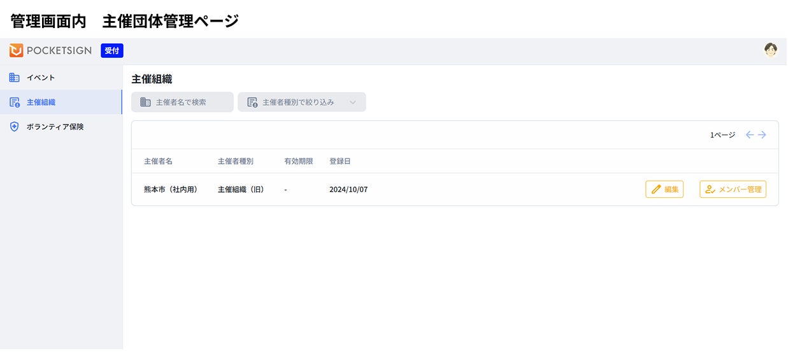788x353 pixels.
Task: Click the 主催組織（旧） cell
Action: pyautogui.click(x=241, y=190)
